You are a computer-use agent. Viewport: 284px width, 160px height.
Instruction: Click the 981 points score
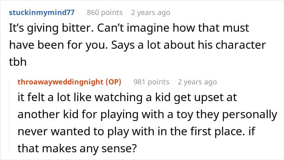[x=151, y=82]
